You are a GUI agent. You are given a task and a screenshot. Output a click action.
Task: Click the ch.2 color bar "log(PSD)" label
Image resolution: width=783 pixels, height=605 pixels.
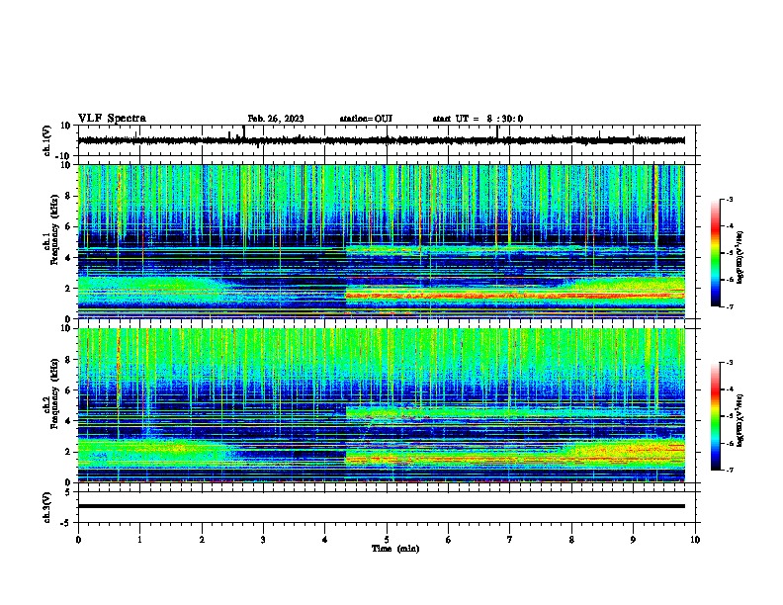[740, 420]
